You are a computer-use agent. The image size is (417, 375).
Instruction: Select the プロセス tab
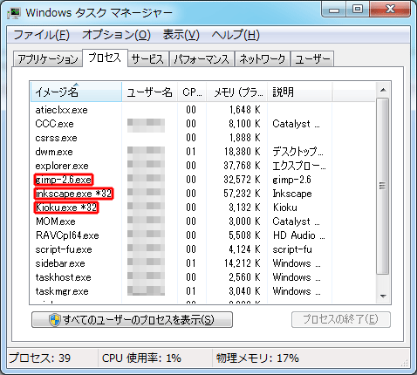105,58
